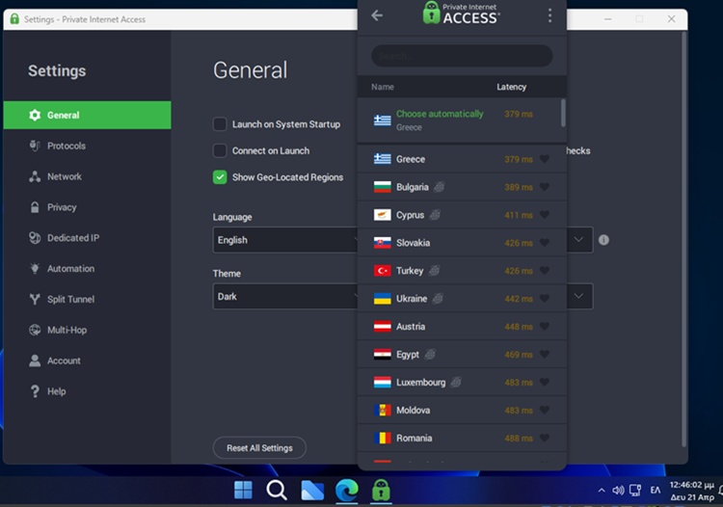Click the info icon in Settings

(x=603, y=240)
